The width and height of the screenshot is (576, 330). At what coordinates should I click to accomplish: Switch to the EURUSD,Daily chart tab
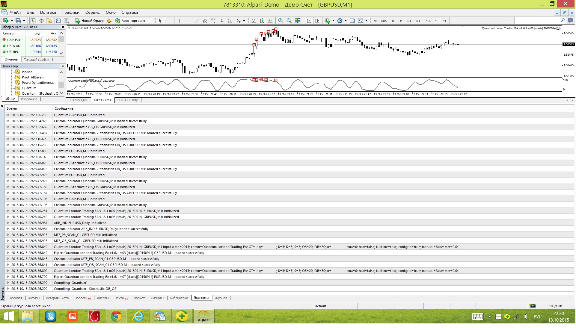pyautogui.click(x=128, y=100)
